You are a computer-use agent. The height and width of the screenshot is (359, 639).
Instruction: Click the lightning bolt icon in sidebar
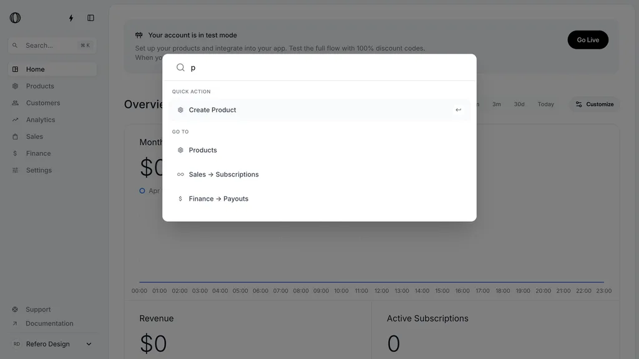[x=71, y=18]
